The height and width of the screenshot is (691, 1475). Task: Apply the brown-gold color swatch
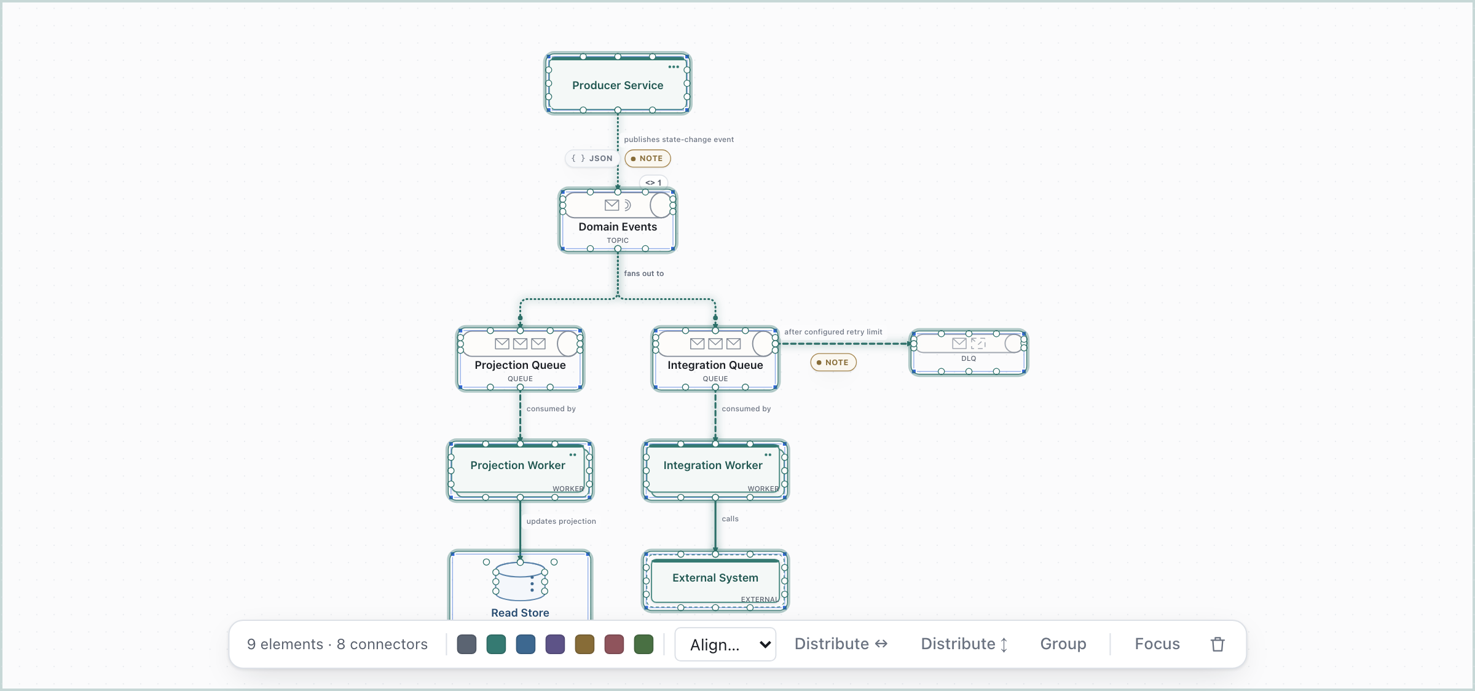click(584, 644)
